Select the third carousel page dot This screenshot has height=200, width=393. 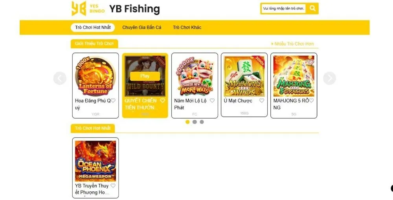coord(202,122)
